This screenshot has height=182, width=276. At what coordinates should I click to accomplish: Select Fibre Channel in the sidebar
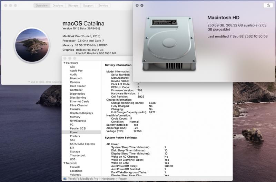click(79, 105)
